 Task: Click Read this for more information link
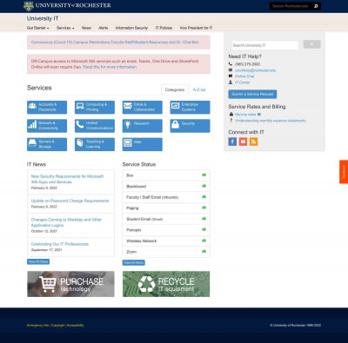110,67
